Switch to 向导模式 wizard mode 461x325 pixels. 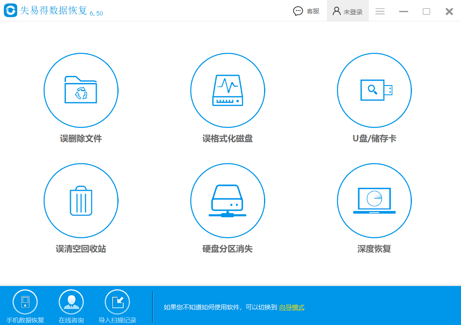[x=292, y=307]
